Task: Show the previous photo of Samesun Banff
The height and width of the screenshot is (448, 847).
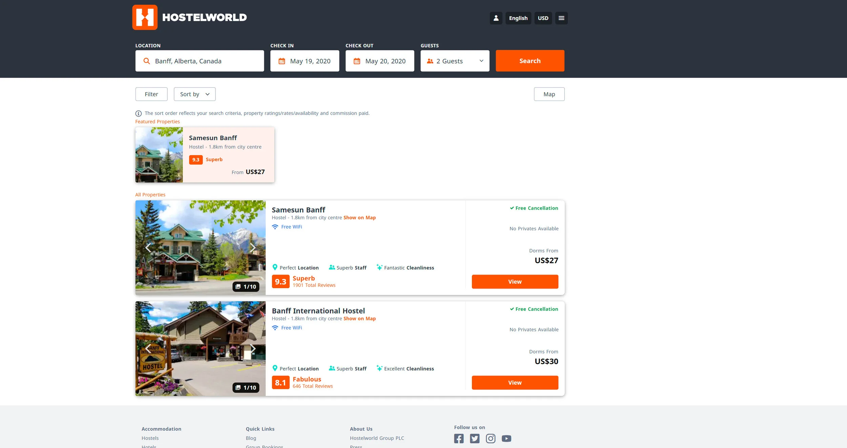Action: pos(148,248)
